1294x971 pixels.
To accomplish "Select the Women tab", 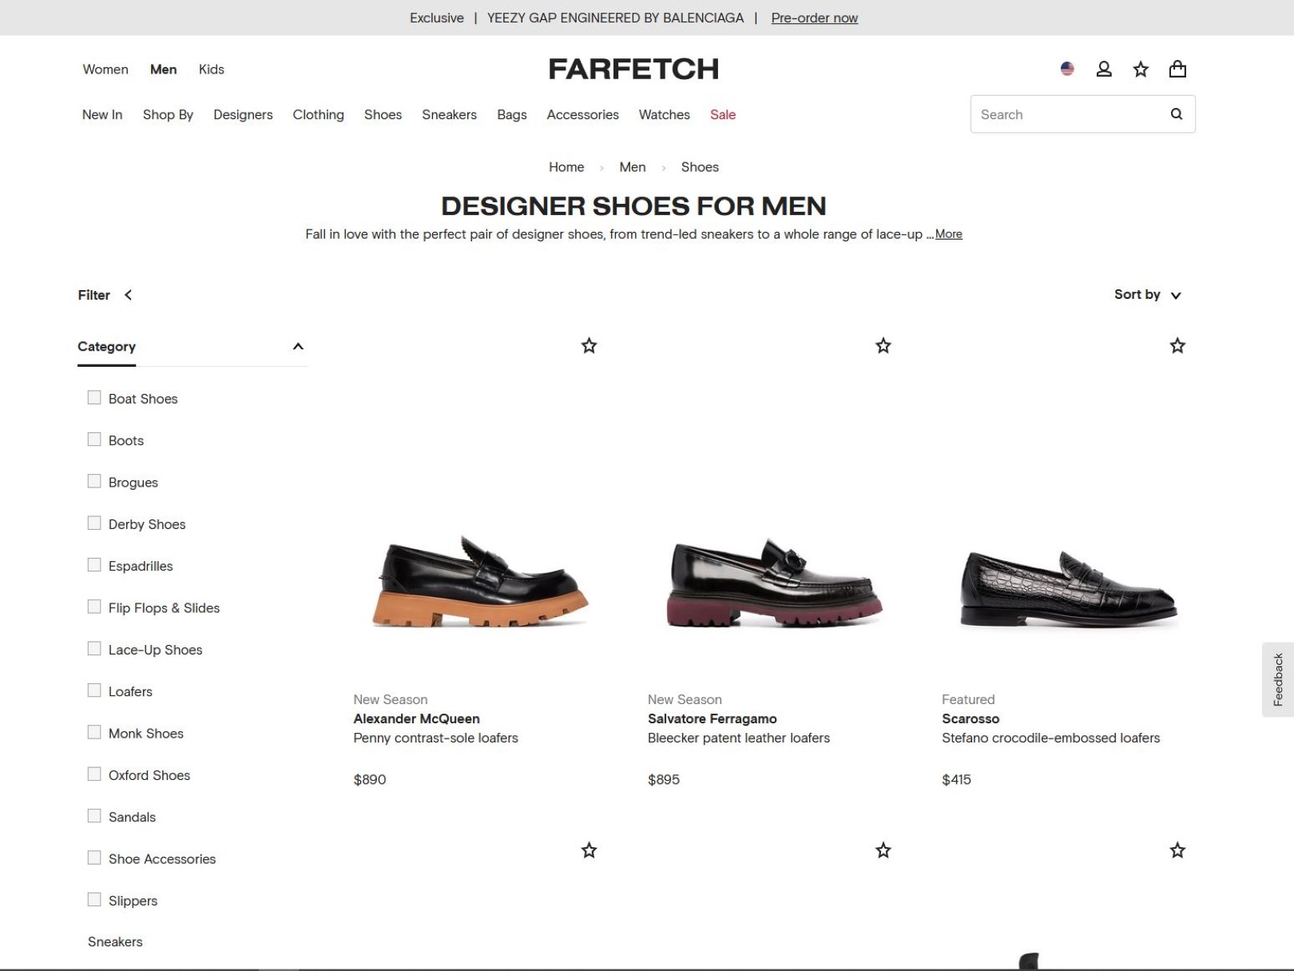I will [105, 70].
